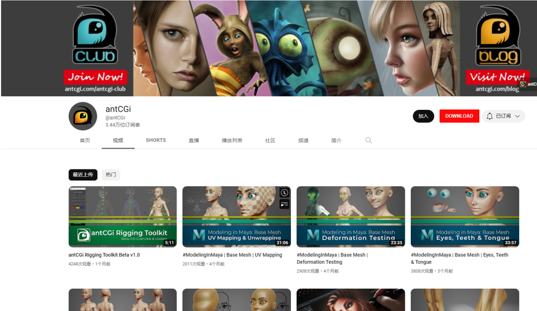Click title '#ModelingInMaya | Base Mesh | UV Mapping'
Screen dimensions: 537x311
pos(233,255)
